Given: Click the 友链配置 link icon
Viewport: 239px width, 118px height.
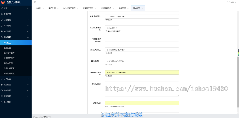Looking at the screenshot, I should click(2, 85).
